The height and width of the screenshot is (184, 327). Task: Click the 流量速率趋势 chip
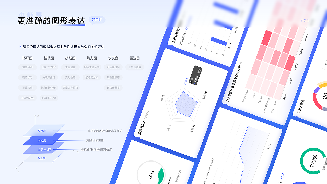click(70, 88)
